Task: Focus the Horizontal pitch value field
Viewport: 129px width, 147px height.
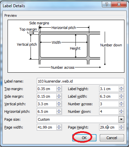Action: (x=47, y=111)
